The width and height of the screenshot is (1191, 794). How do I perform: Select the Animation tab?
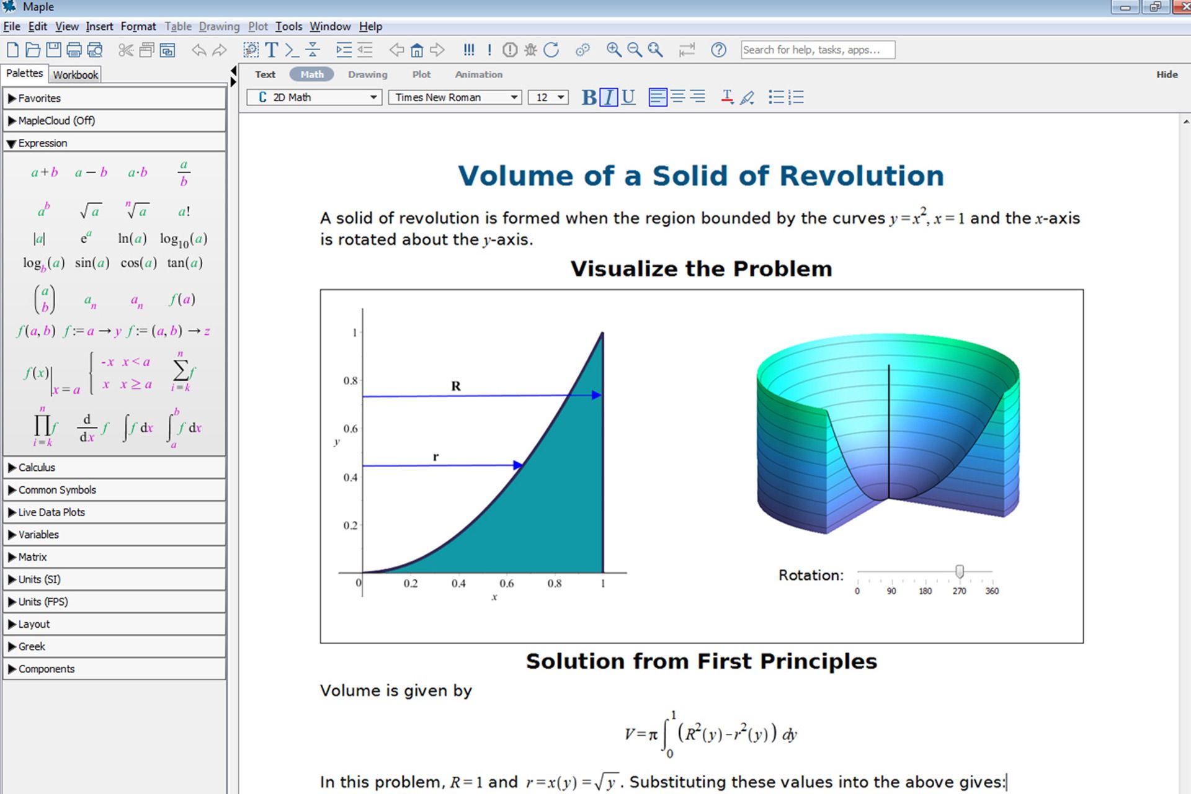pyautogui.click(x=478, y=74)
